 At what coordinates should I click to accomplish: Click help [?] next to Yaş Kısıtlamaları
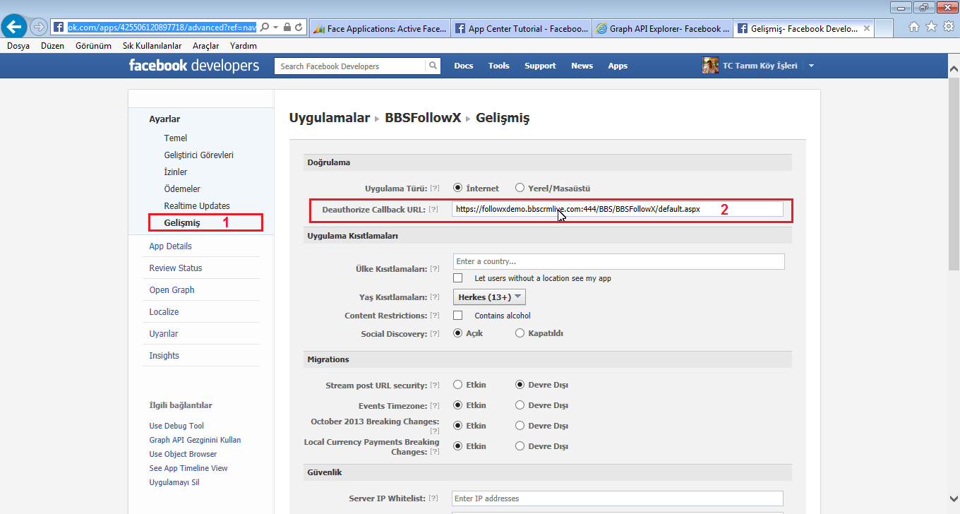[435, 297]
